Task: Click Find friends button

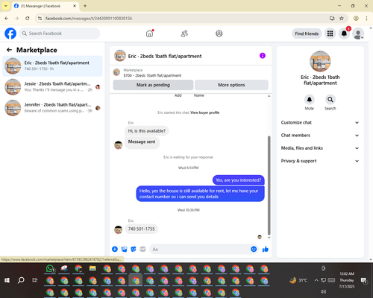Action: coord(307,34)
